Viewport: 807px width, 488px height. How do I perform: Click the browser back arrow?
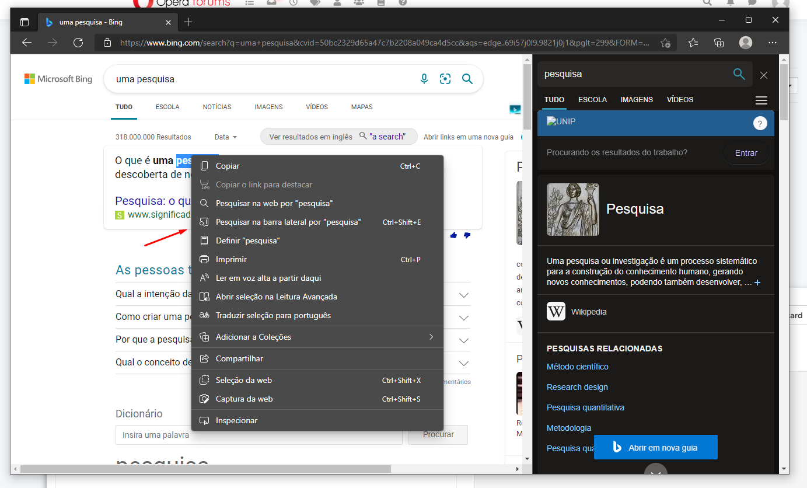pos(26,43)
